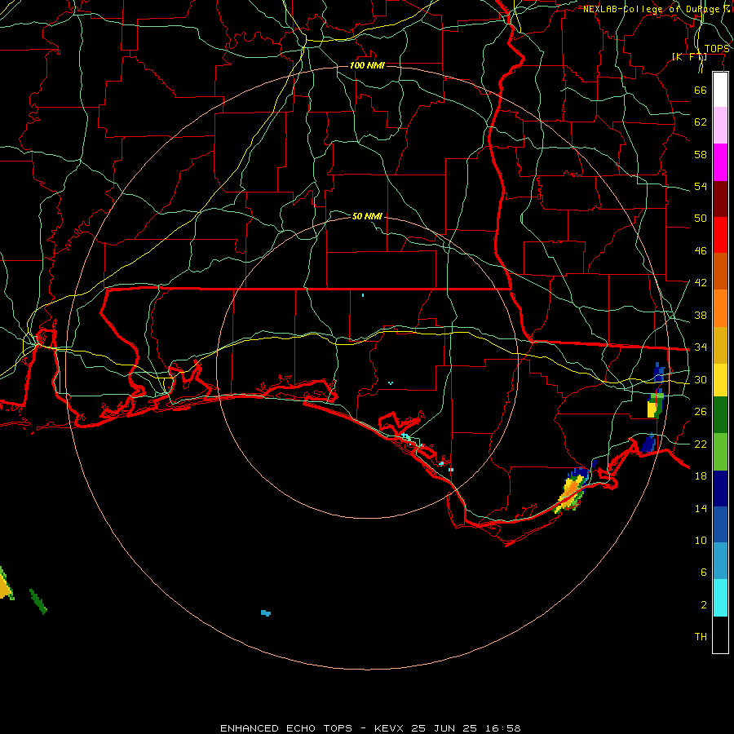
Task: Click the "100 NMI" range ring label
Action: pyautogui.click(x=367, y=65)
